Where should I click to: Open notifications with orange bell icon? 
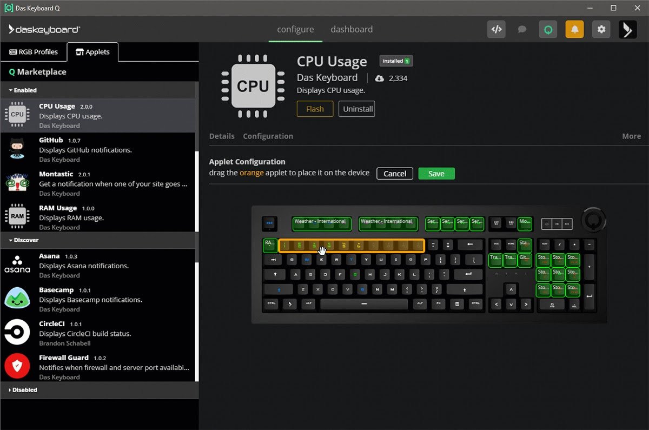tap(574, 29)
